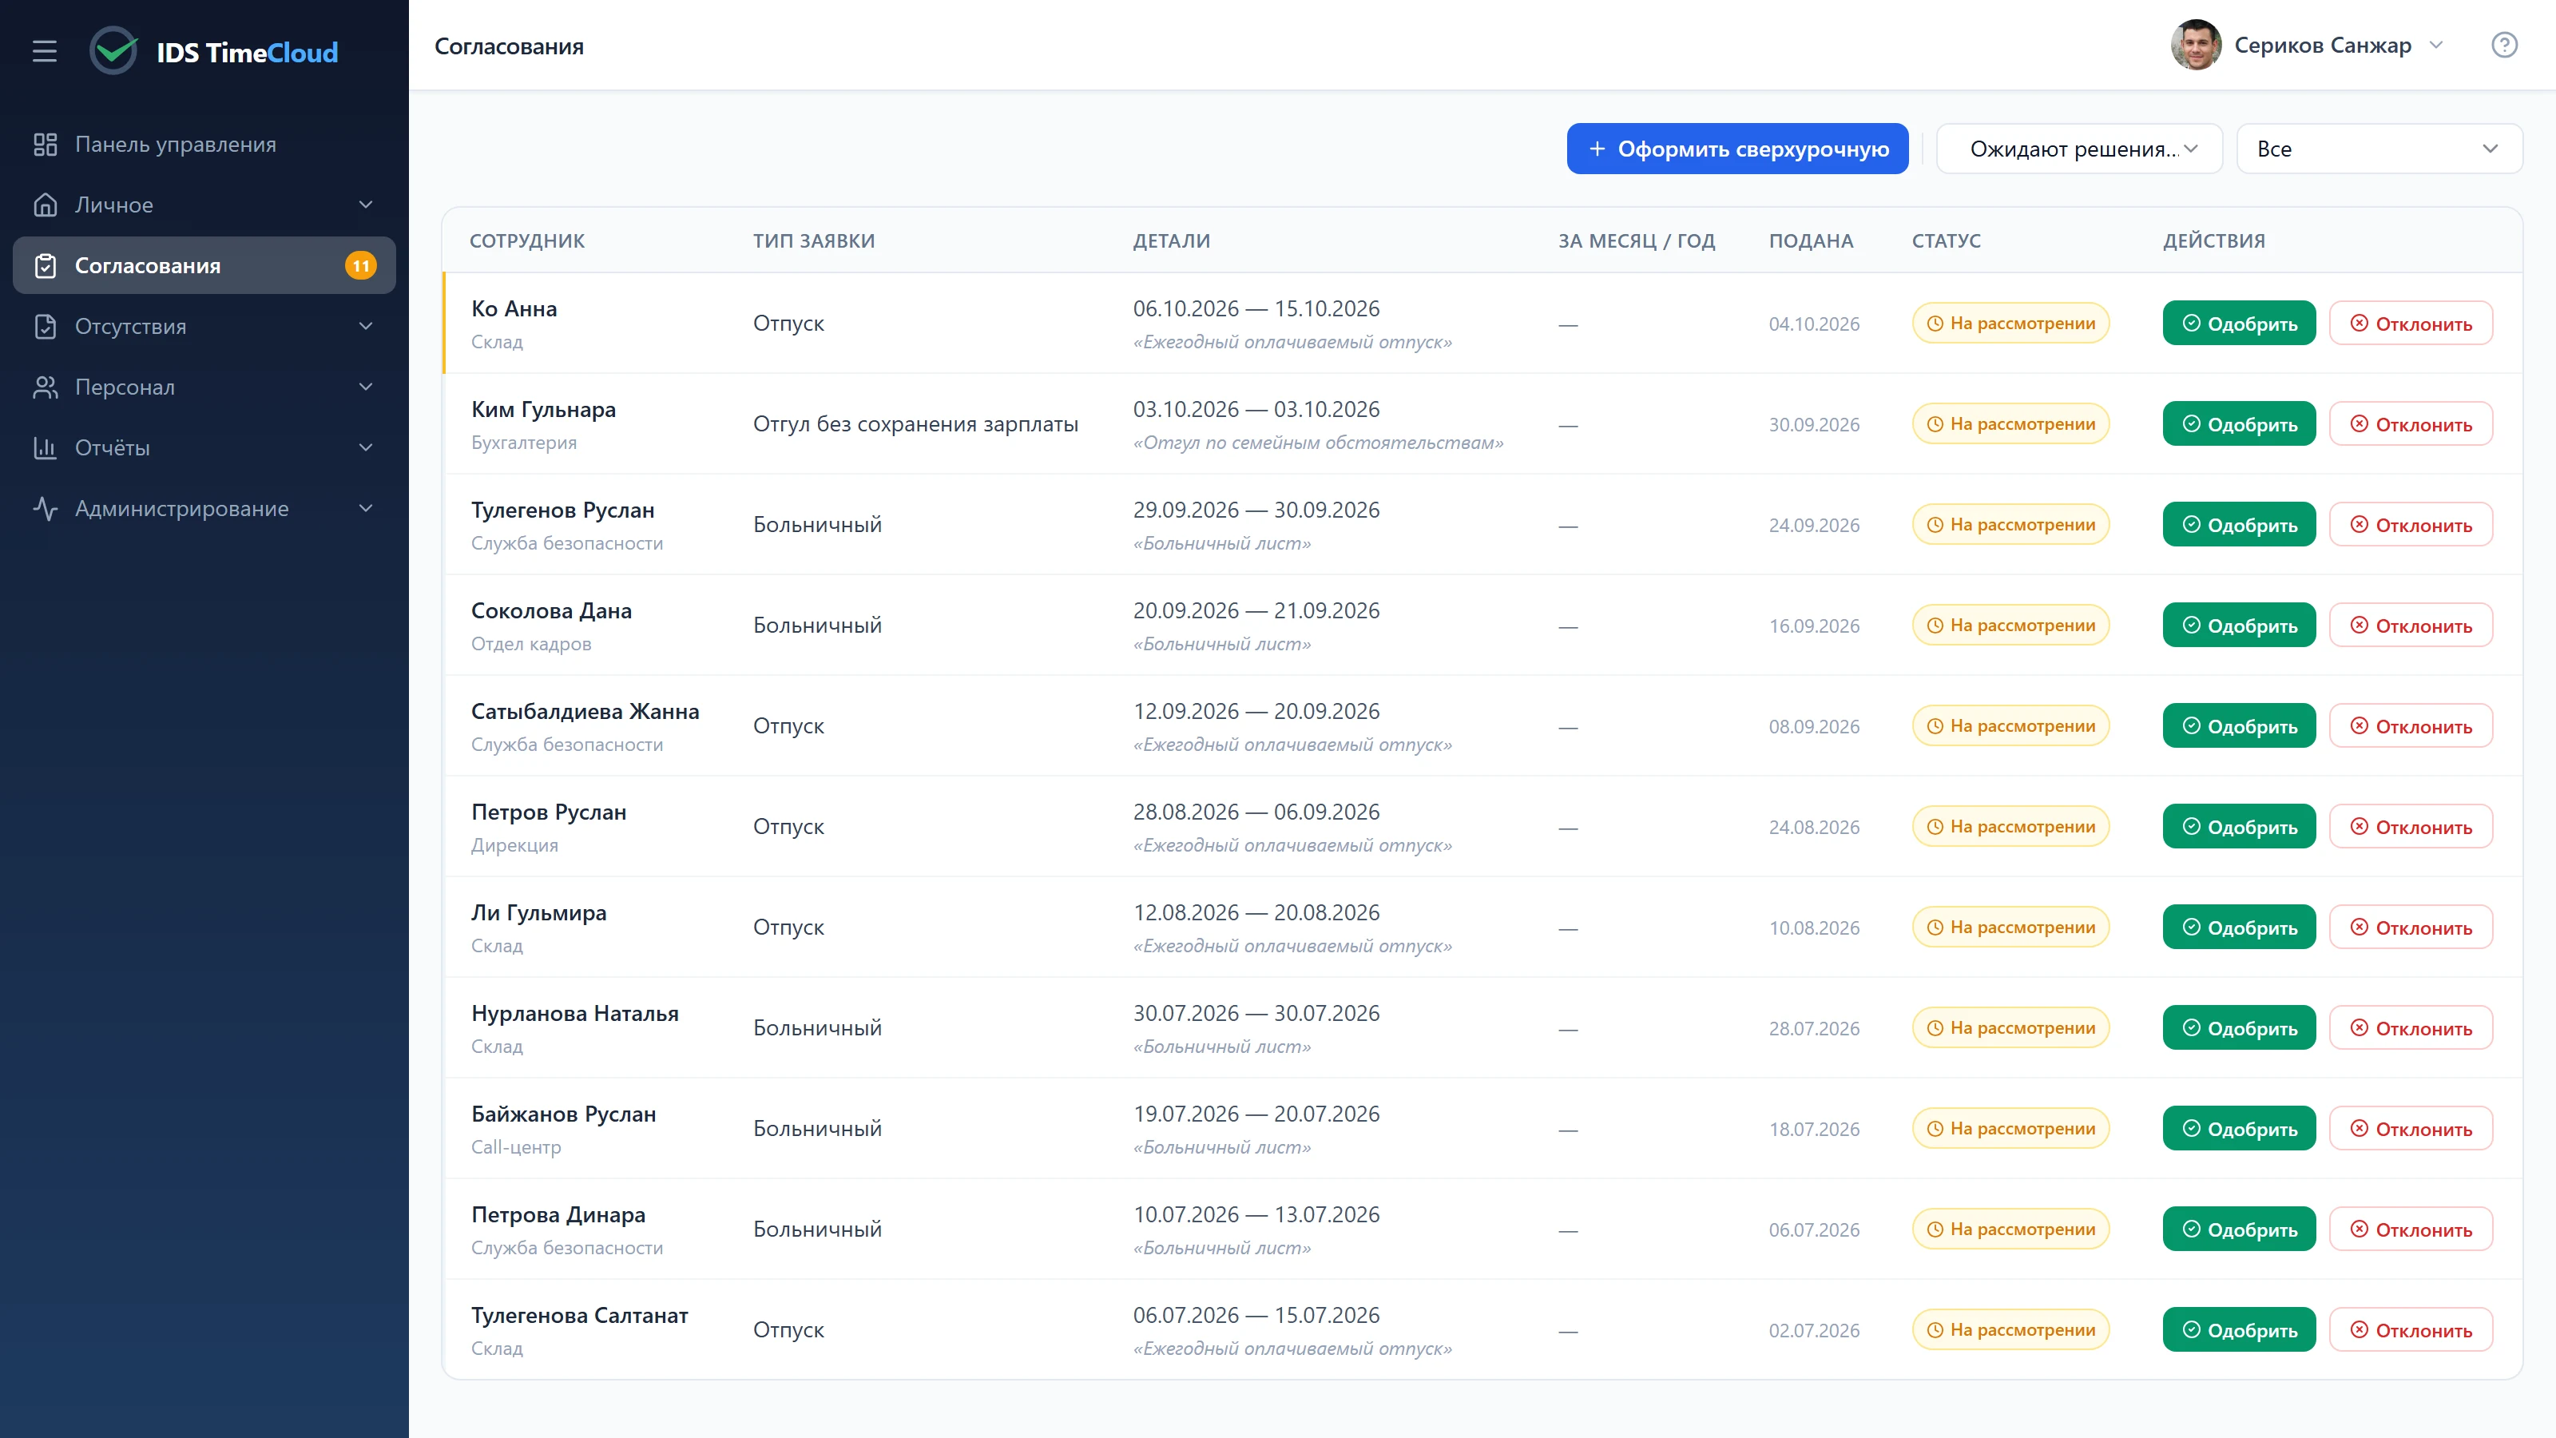Reject Ким Гульнара's unpaid leave request

(x=2411, y=425)
